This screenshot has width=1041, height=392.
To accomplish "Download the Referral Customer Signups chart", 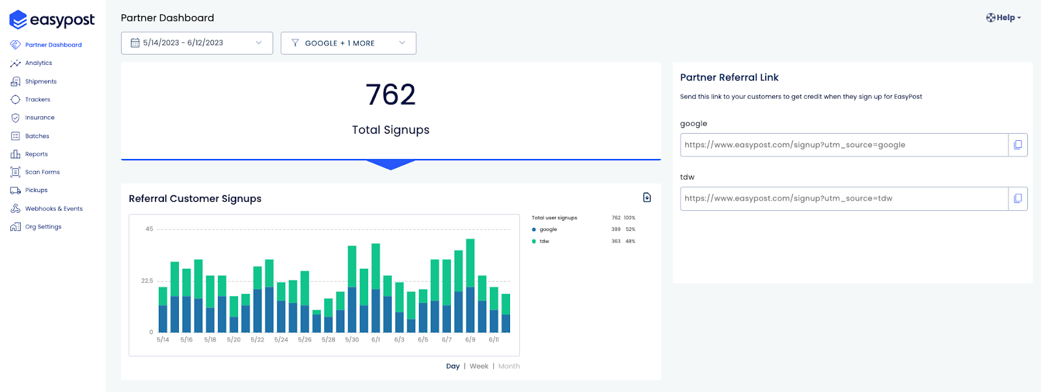I will [x=647, y=197].
